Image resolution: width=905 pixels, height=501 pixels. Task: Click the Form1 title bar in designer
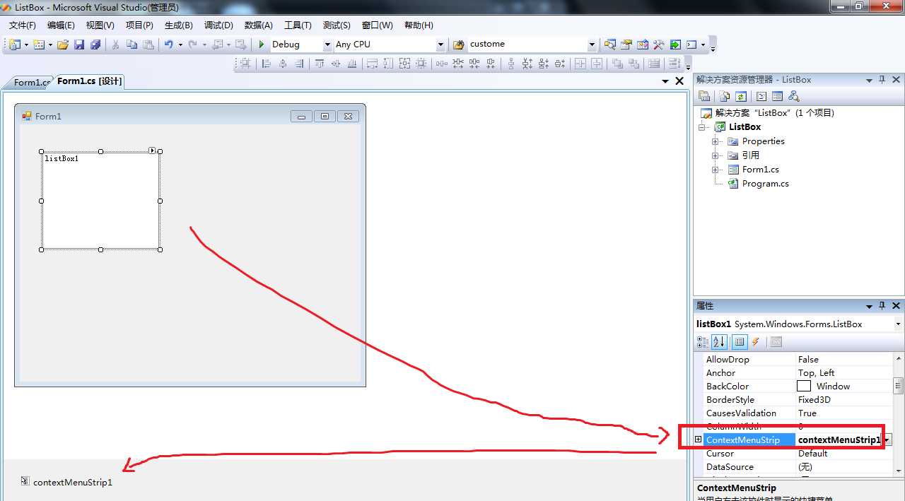click(189, 116)
